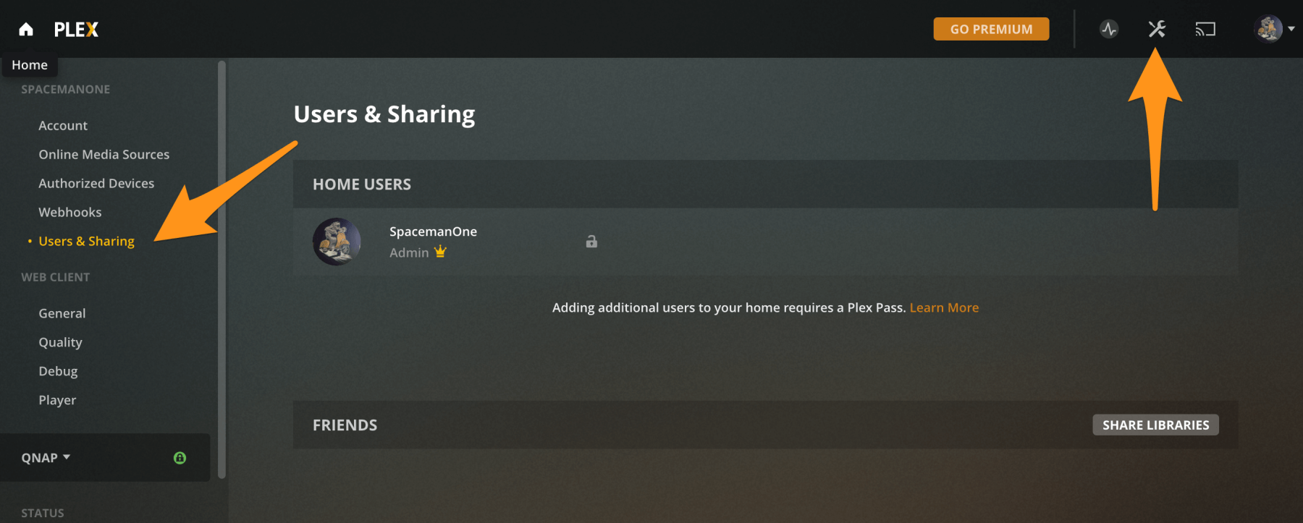
Task: Open General web client settings
Action: (x=62, y=314)
